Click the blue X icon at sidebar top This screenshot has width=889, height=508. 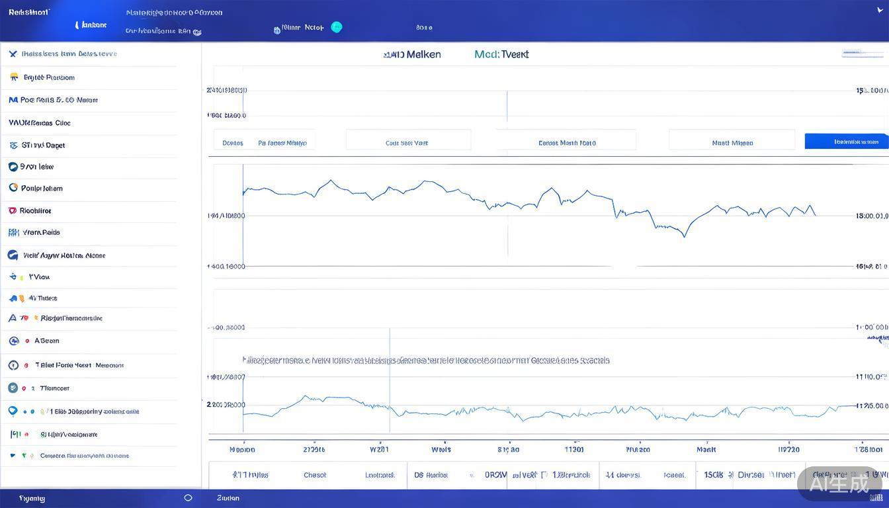pos(12,54)
